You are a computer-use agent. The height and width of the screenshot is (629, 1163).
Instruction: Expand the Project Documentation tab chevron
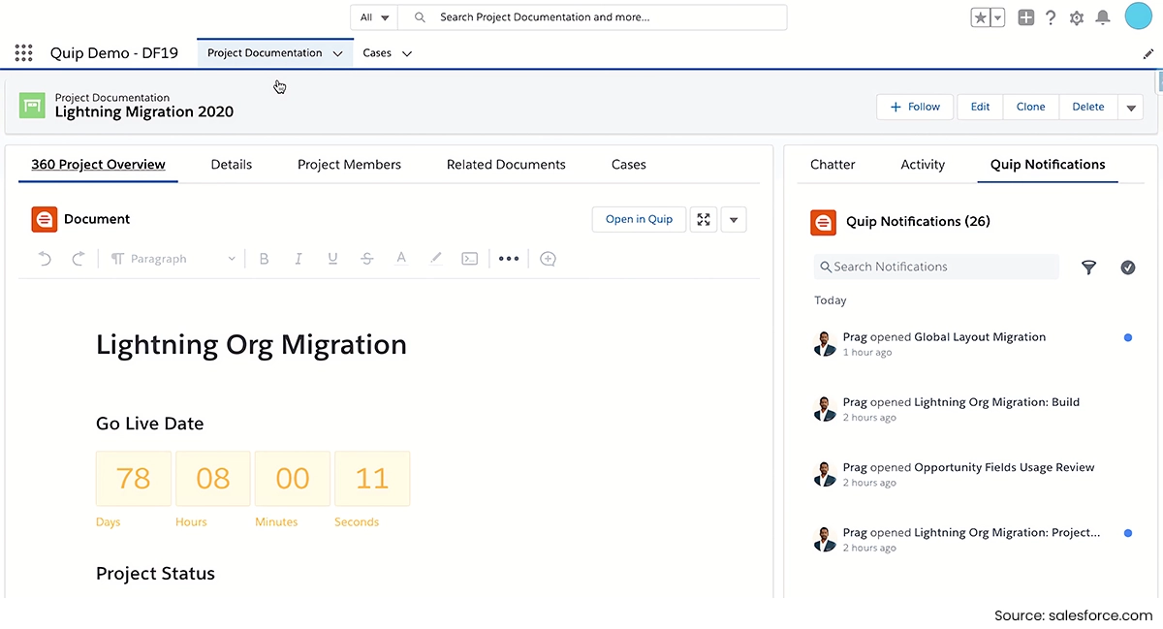(x=337, y=54)
